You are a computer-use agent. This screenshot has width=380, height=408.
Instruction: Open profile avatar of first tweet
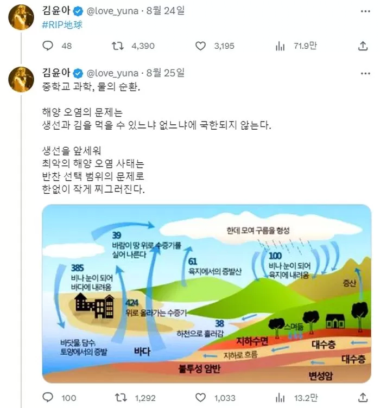coord(21,17)
